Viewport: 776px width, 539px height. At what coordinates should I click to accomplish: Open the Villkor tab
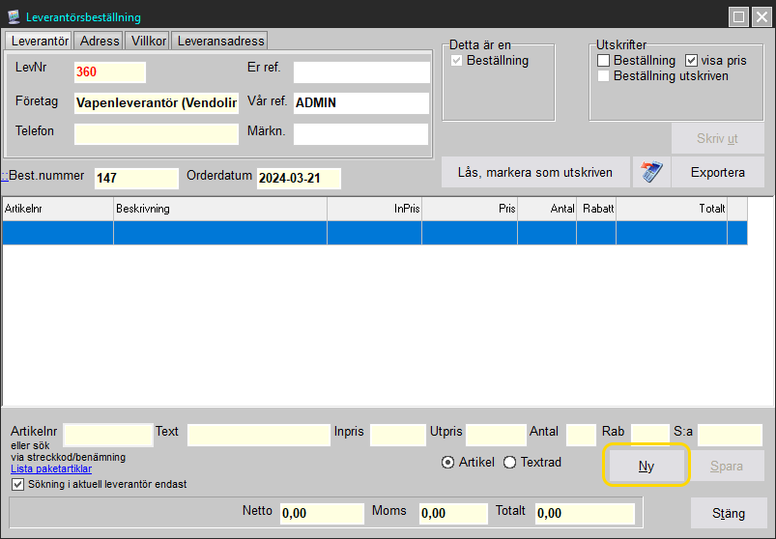(x=148, y=41)
